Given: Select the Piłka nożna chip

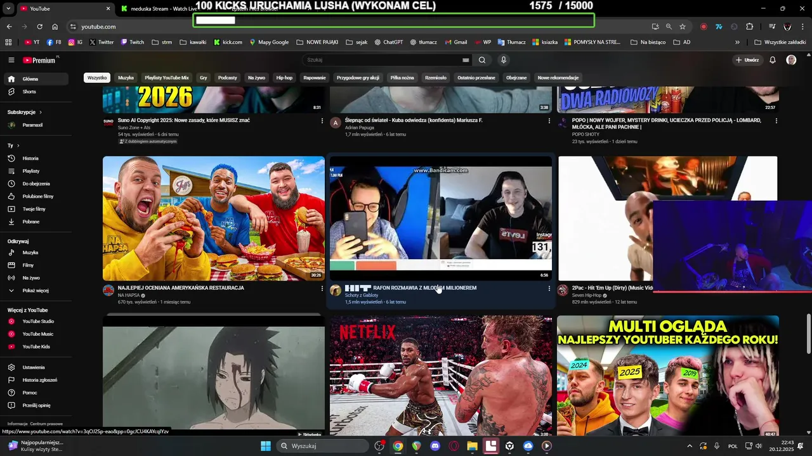Looking at the screenshot, I should pyautogui.click(x=402, y=78).
